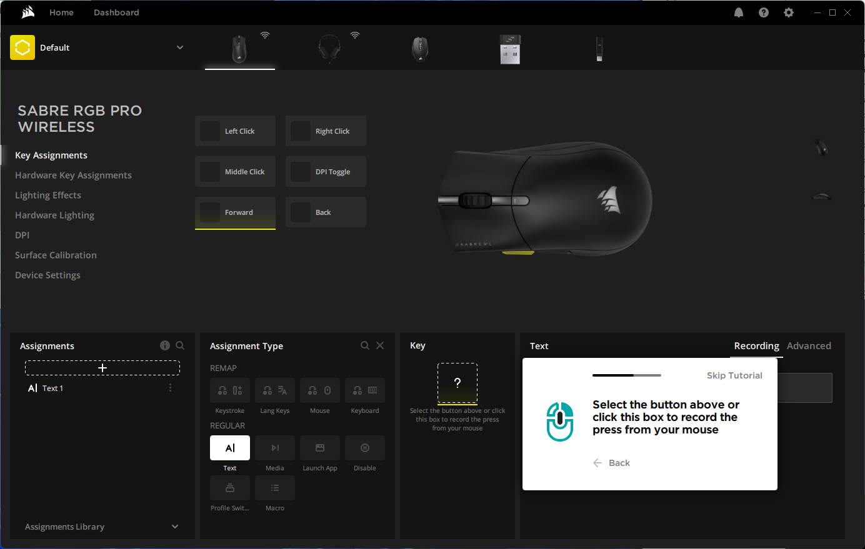This screenshot has height=549, width=865.
Task: Go to Home
Action: (x=61, y=12)
